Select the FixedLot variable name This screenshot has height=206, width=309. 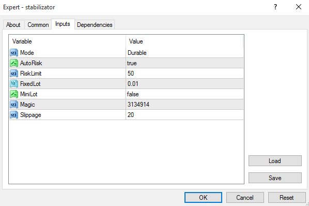click(x=30, y=84)
